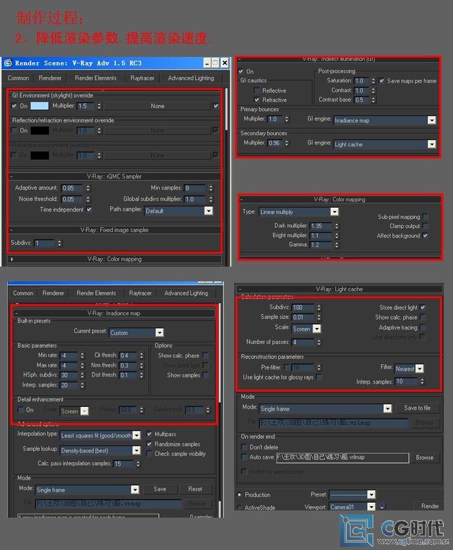The image size is (453, 550).
Task: Adjust Fixed image sampler Subdivs spinner
Action: click(x=60, y=243)
